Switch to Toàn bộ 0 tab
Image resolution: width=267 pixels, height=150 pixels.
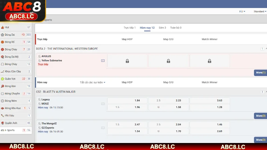pos(176,28)
